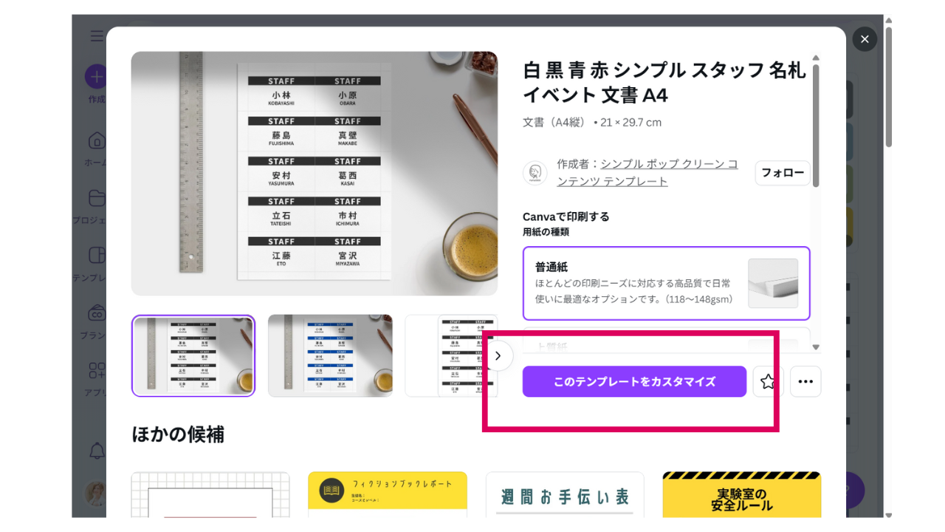Screen dimensions: 945x532
Task: Open the Apps grid icon in sidebar
Action: pos(96,370)
